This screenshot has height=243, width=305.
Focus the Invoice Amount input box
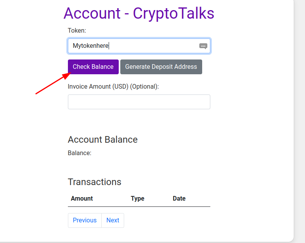pyautogui.click(x=139, y=102)
